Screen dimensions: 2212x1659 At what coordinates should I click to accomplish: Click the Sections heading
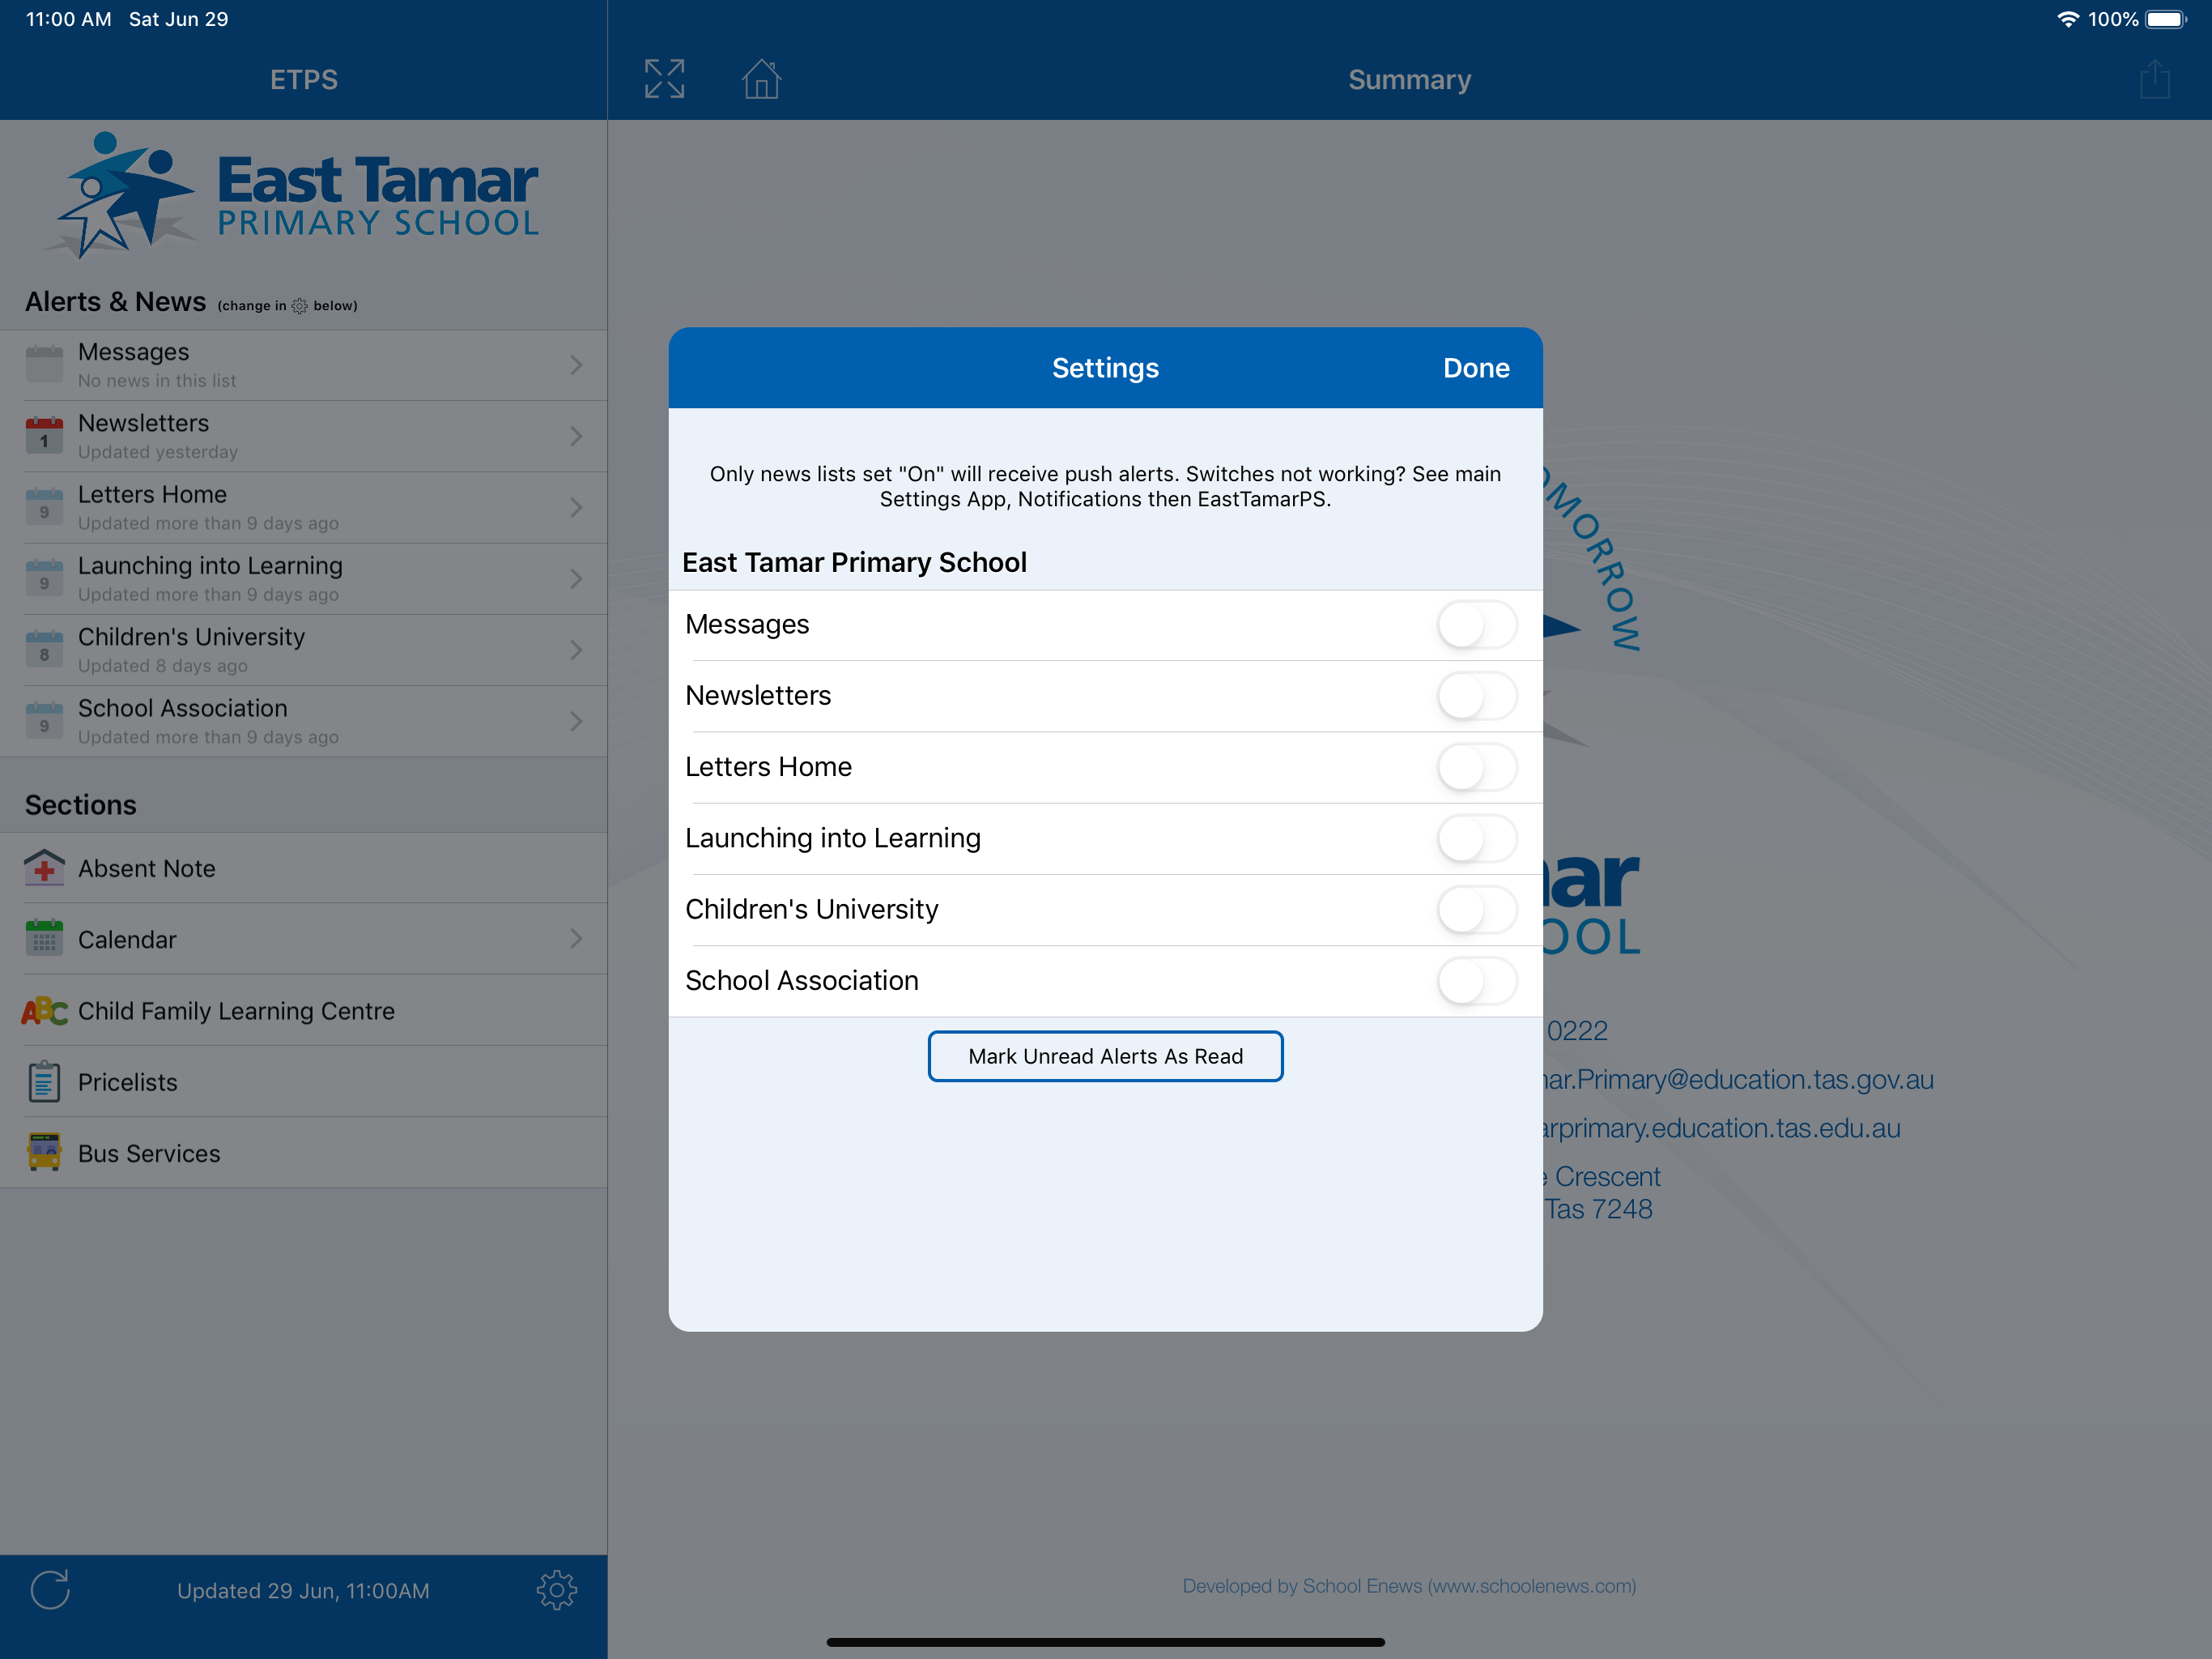(x=81, y=804)
